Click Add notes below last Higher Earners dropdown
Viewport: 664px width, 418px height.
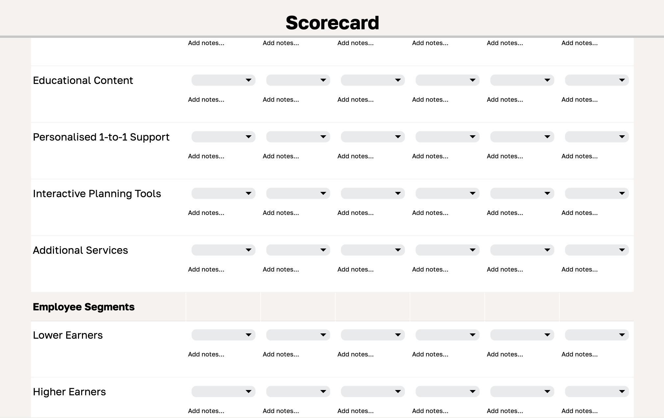(x=580, y=411)
